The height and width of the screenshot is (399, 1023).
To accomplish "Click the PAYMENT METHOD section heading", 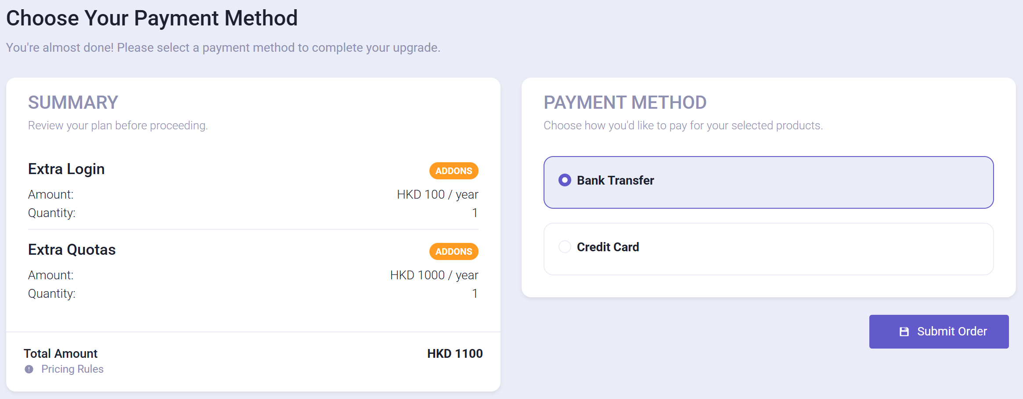I will 625,103.
